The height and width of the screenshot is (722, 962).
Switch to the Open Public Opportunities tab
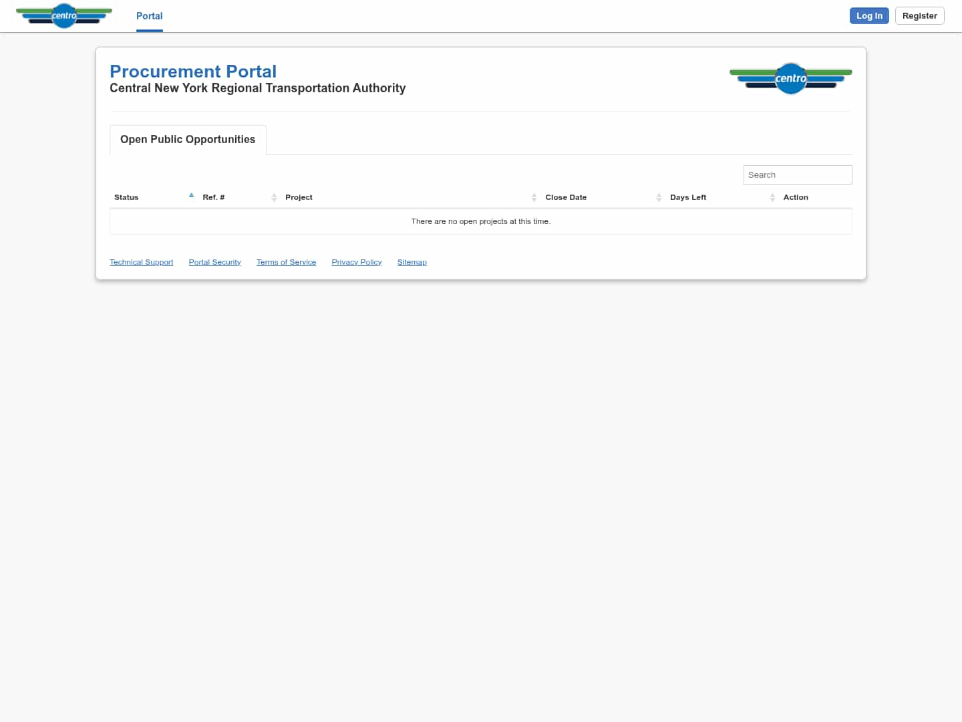(x=188, y=140)
